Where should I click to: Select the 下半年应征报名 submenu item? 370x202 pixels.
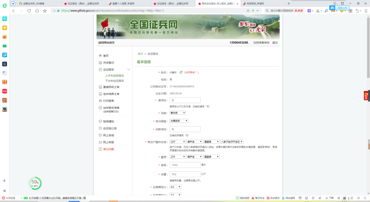[x=114, y=81]
